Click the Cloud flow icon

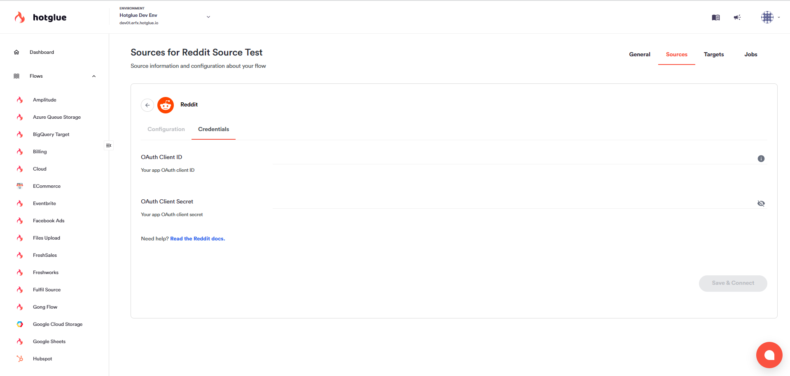click(x=20, y=169)
